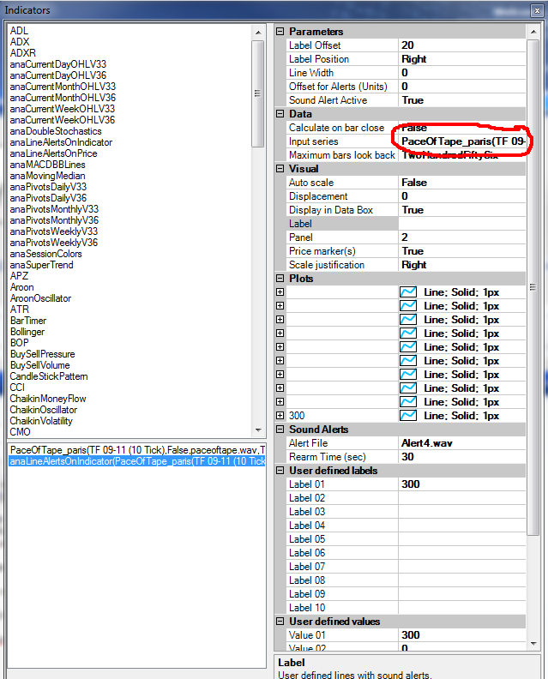Screen dimensions: 548x679
Task: Select anaLineAlertsOnIndicator in the available list
Action: tap(61, 142)
